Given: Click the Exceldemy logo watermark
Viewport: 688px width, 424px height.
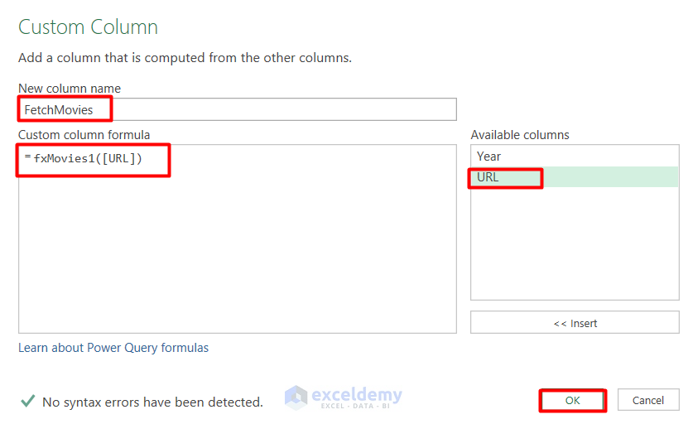Looking at the screenshot, I should click(344, 397).
